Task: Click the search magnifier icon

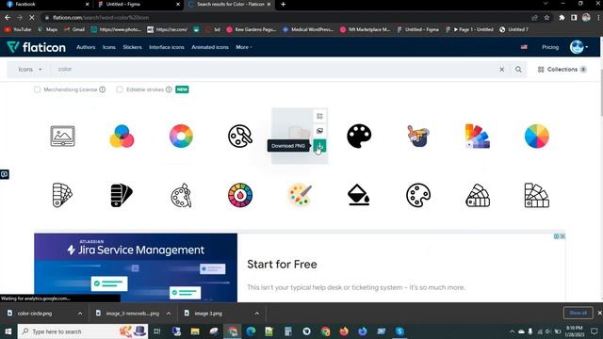Action: 518,70
